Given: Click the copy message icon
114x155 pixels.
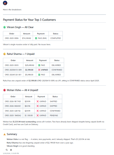Looking at the screenshot, I should (7, 150).
